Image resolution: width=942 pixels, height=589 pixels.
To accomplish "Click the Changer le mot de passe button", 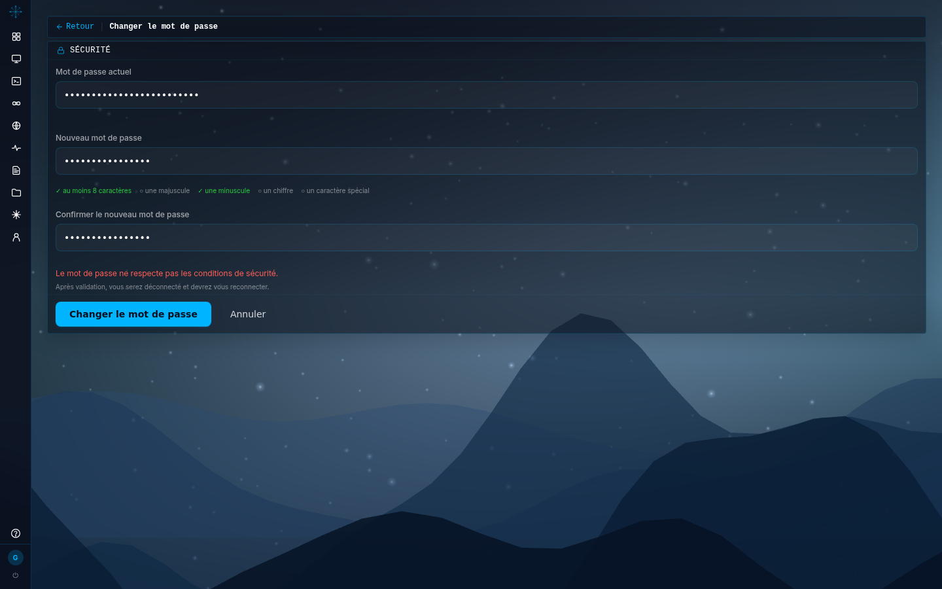I will coord(133,314).
